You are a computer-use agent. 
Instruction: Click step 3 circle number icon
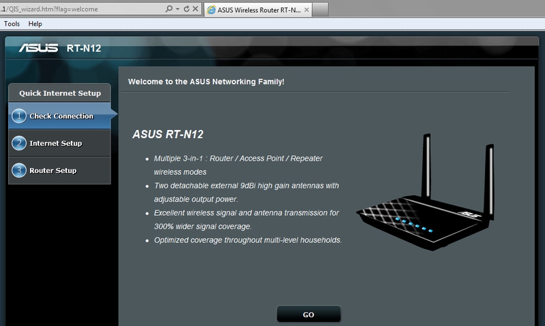19,170
